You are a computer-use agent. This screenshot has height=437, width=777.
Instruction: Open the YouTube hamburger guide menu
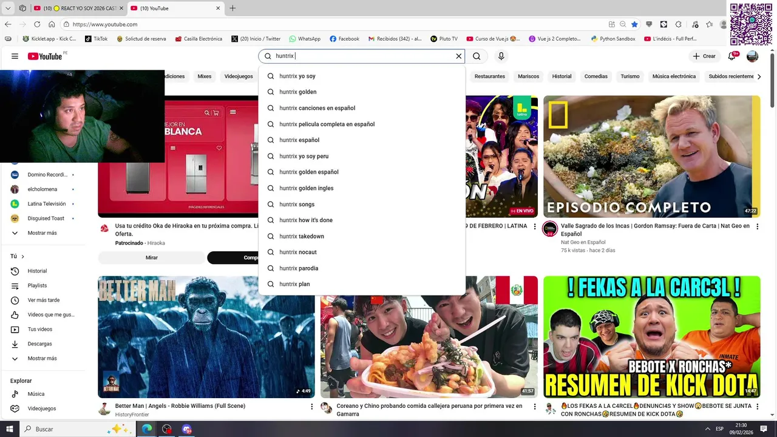point(15,56)
